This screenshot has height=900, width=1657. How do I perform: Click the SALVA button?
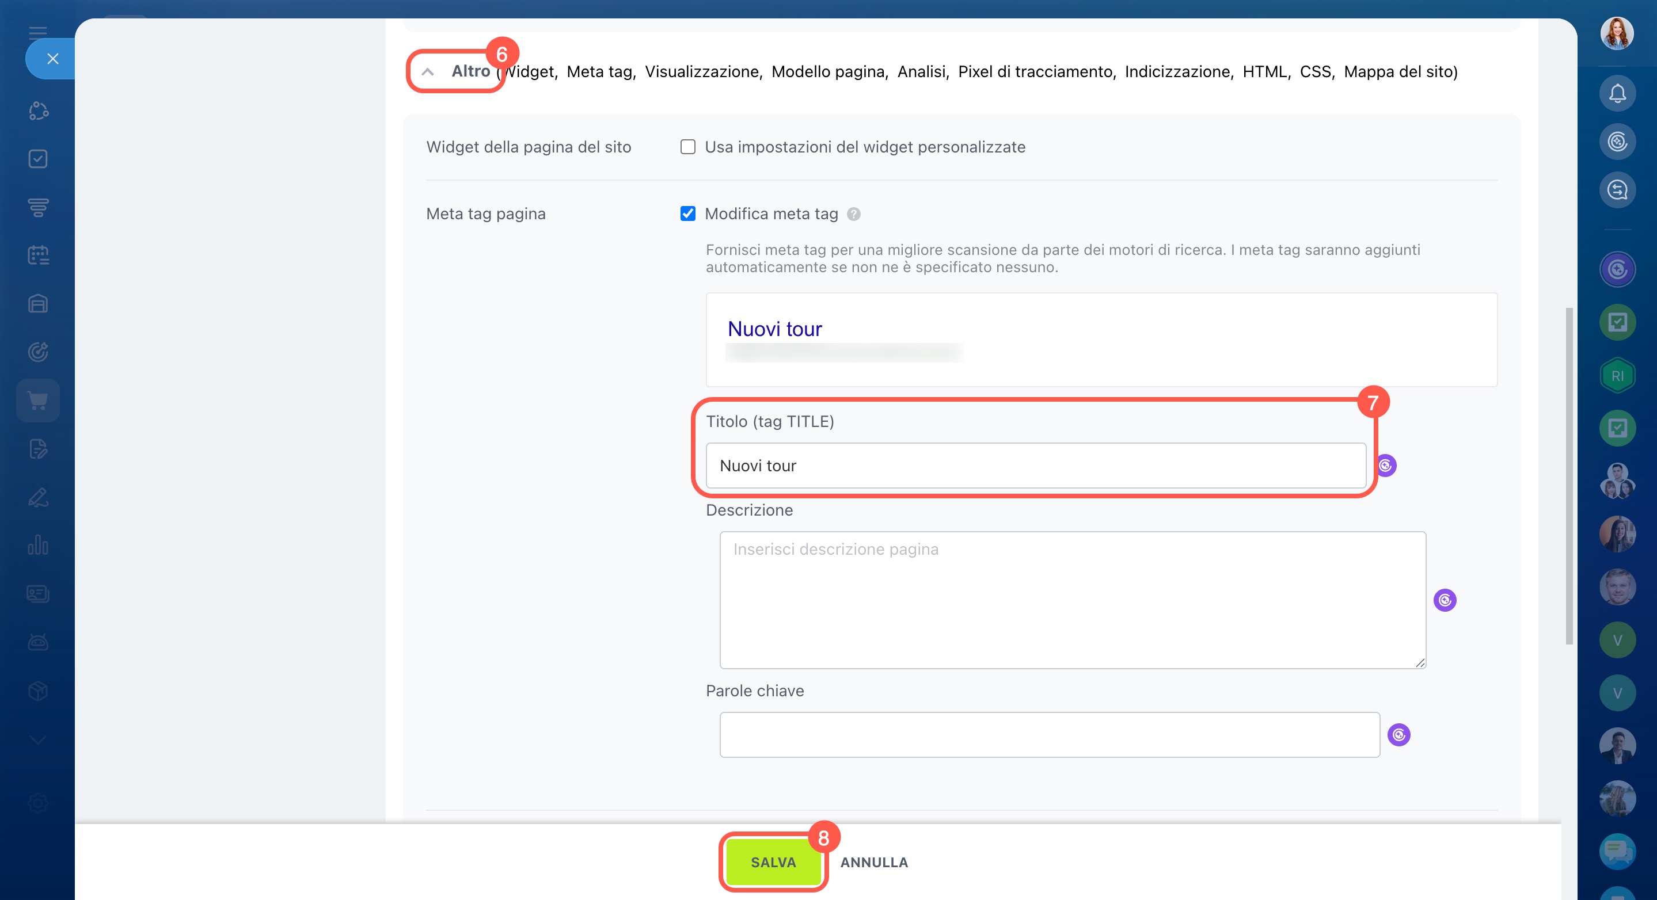click(773, 862)
